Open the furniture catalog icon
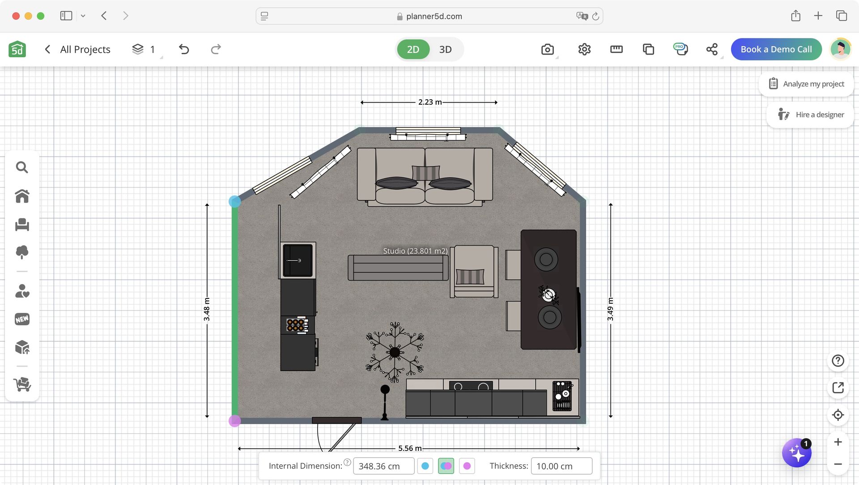Image resolution: width=859 pixels, height=485 pixels. pos(22,225)
